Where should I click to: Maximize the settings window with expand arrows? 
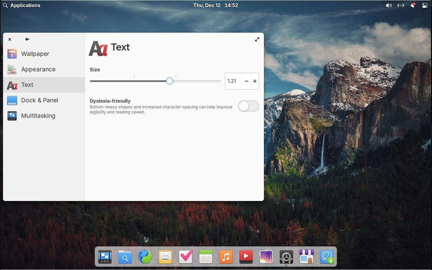pos(257,39)
